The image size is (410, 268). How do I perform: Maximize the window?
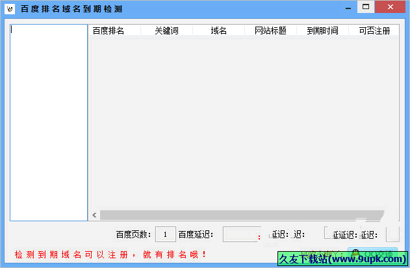click(366, 6)
